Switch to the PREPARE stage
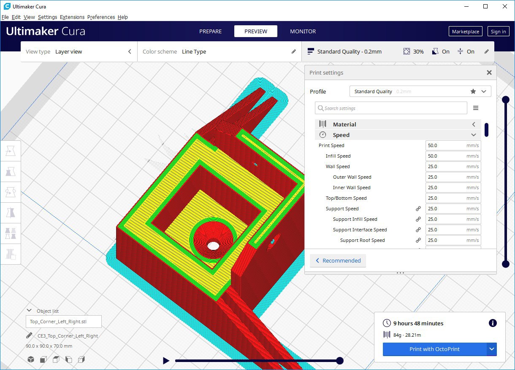515x370 pixels. pos(210,31)
